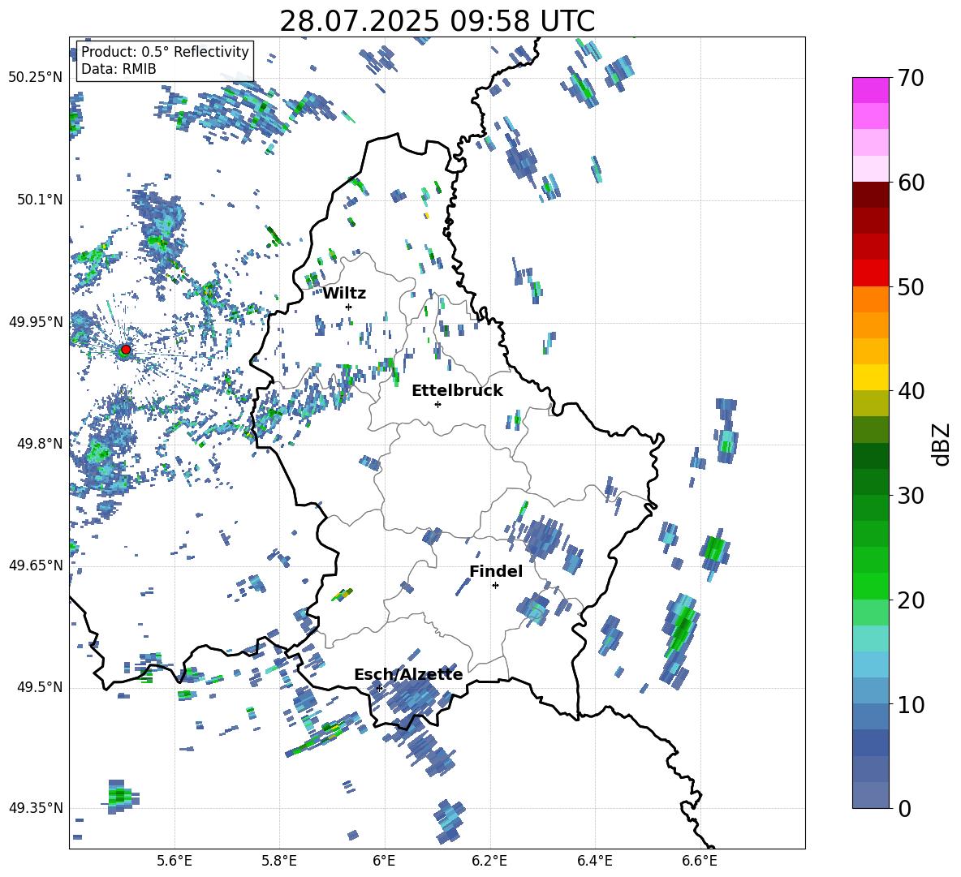Screen dimensions: 961x877
Task: Click the Findel station cross marker
Action: coord(495,586)
